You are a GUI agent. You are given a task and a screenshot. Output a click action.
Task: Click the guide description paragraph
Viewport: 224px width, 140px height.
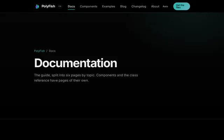[x=86, y=78]
